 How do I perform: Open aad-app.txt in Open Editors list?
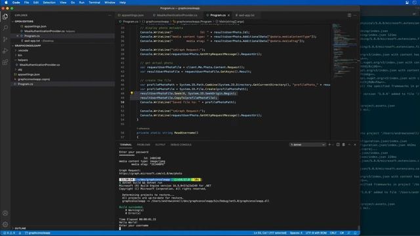(x=32, y=41)
